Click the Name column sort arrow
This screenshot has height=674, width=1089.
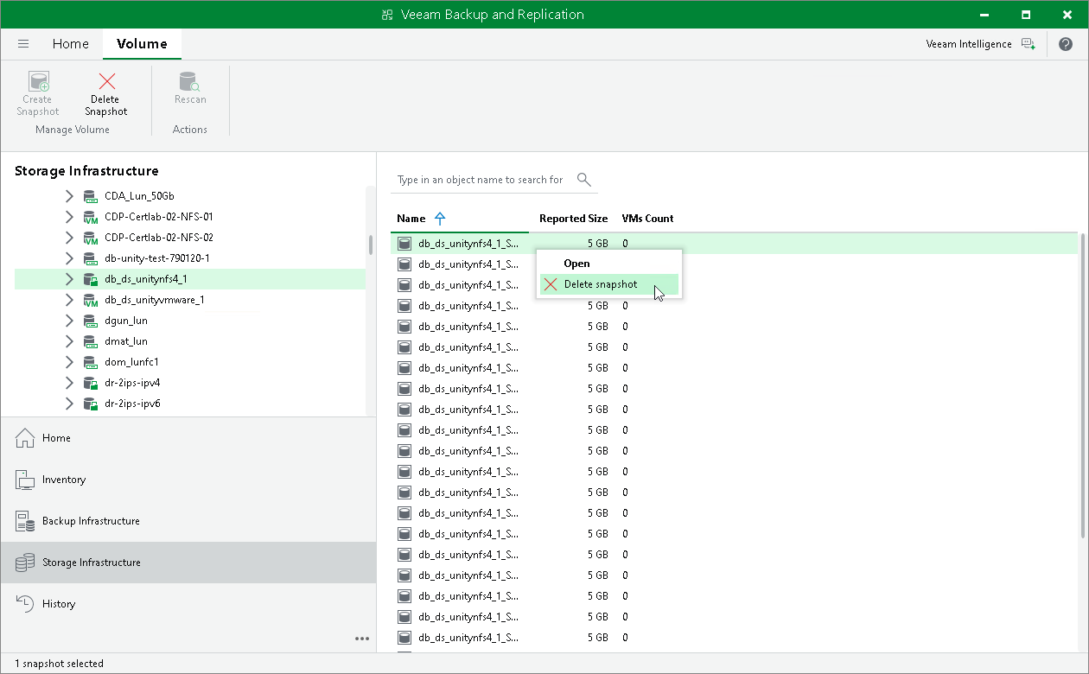point(440,219)
